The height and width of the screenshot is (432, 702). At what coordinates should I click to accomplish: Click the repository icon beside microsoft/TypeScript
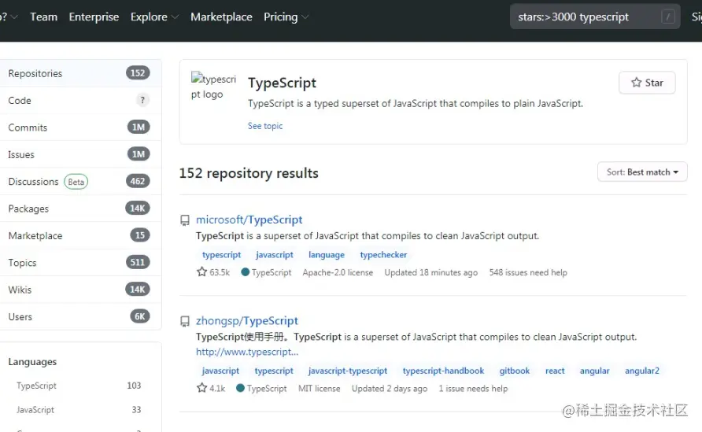(185, 220)
